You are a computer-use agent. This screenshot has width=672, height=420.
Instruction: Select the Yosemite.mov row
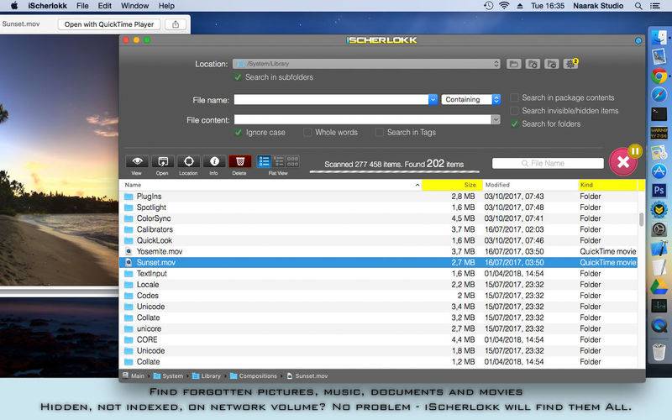[379, 251]
